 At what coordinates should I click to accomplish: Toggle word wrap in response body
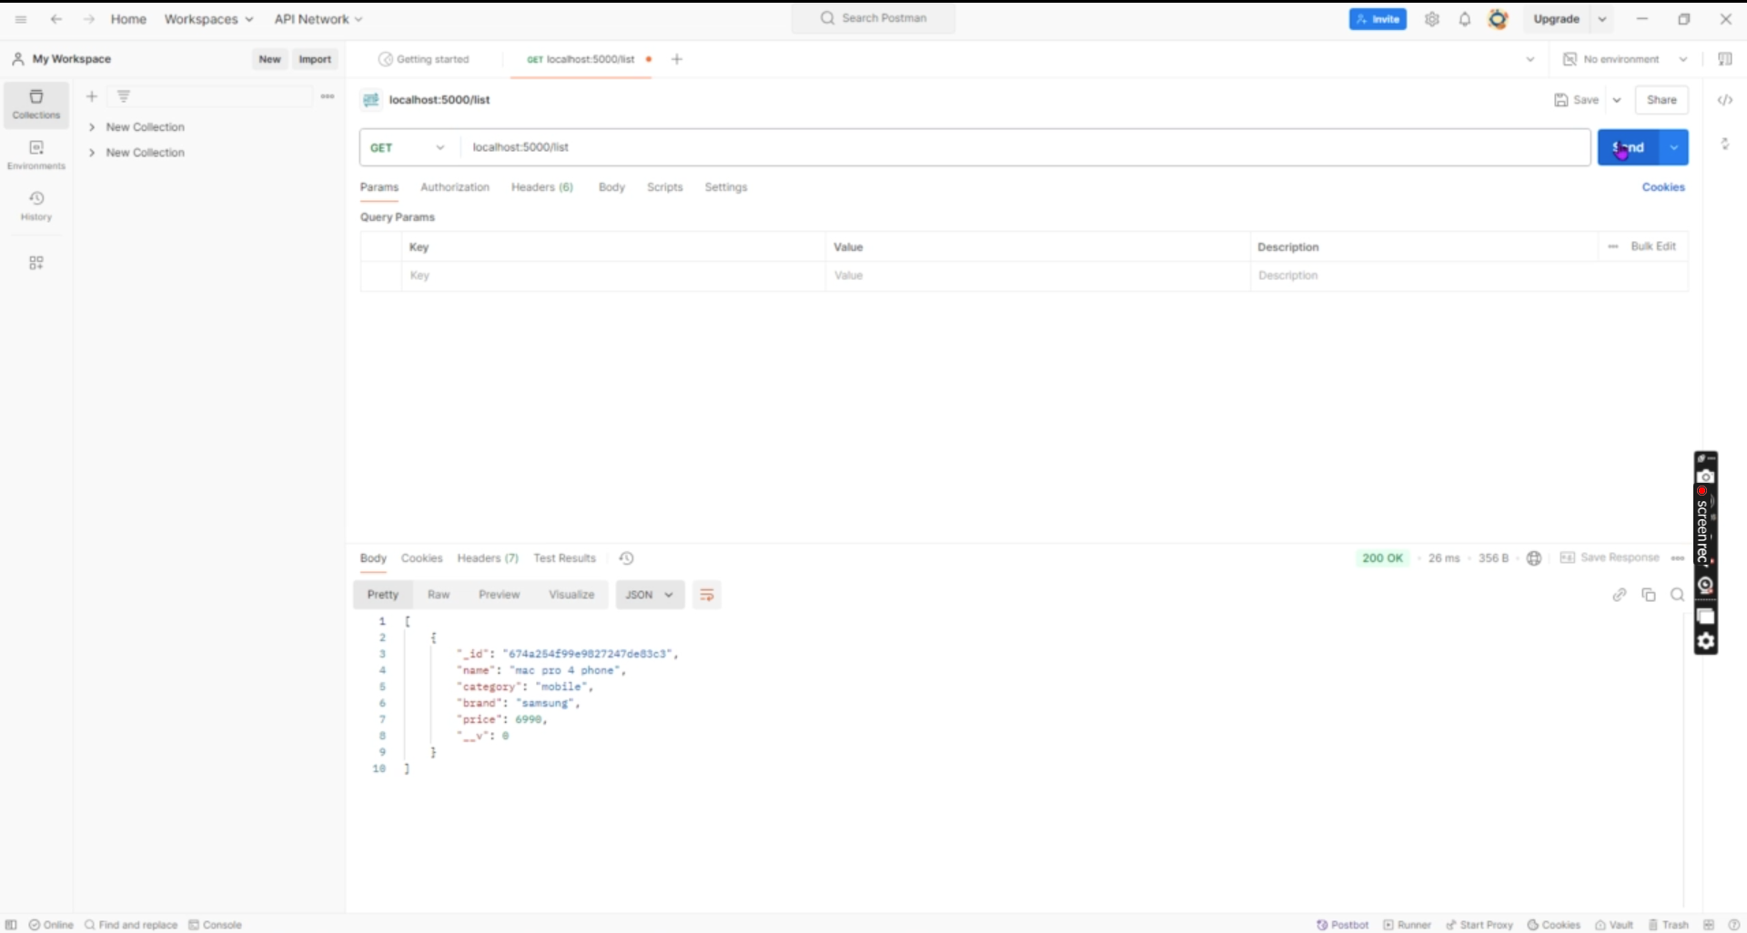(707, 595)
